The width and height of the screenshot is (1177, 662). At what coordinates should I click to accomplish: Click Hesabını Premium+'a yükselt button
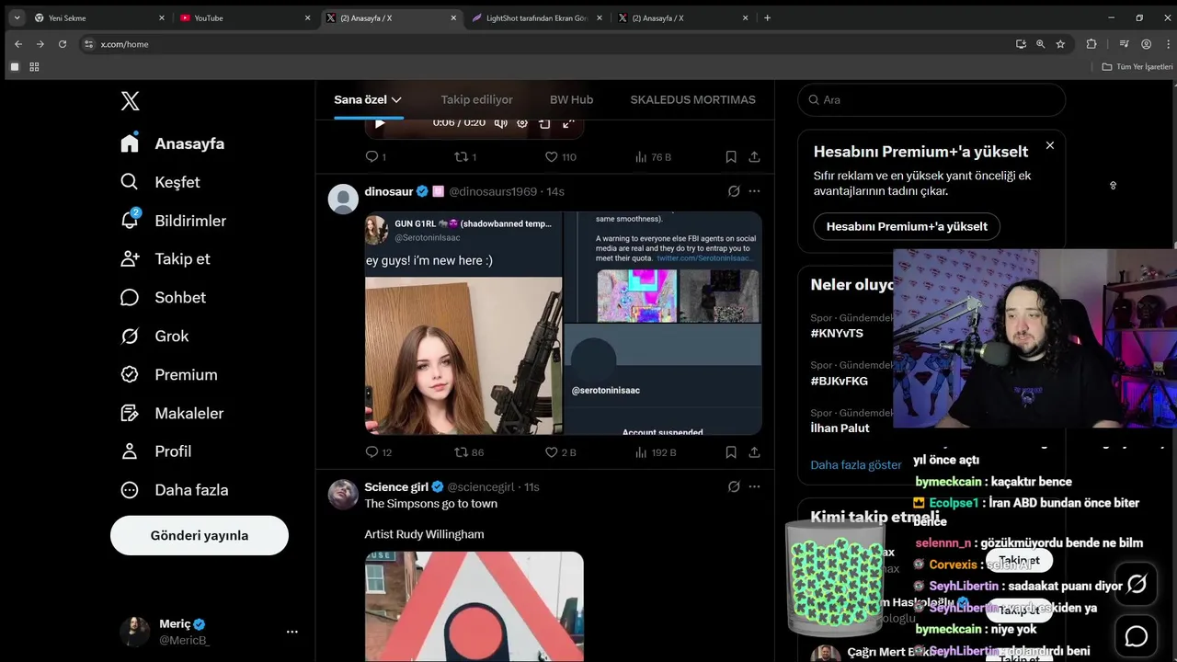[907, 226]
